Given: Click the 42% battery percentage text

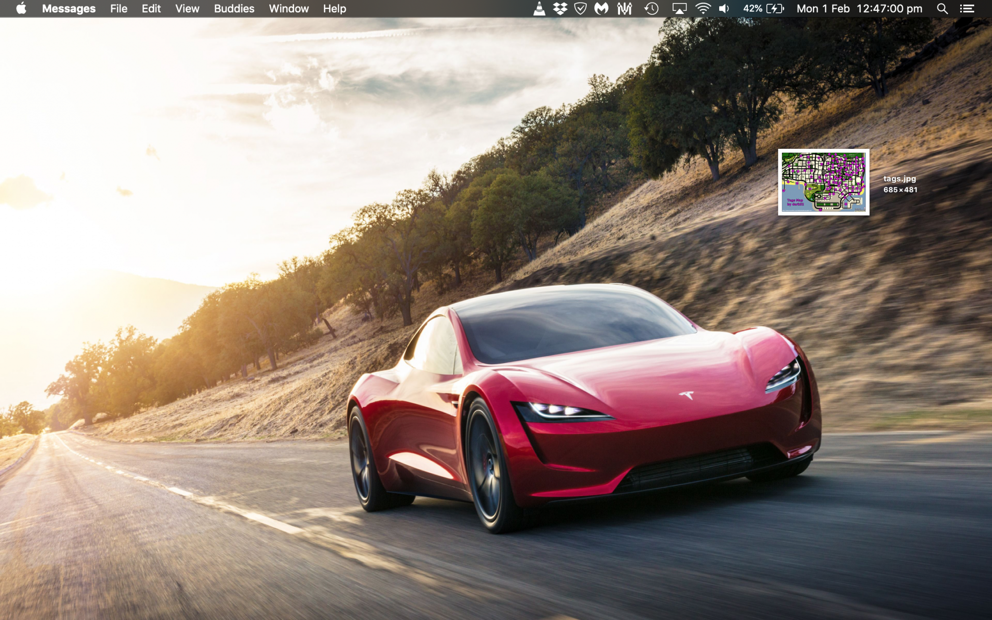Looking at the screenshot, I should click(752, 8).
